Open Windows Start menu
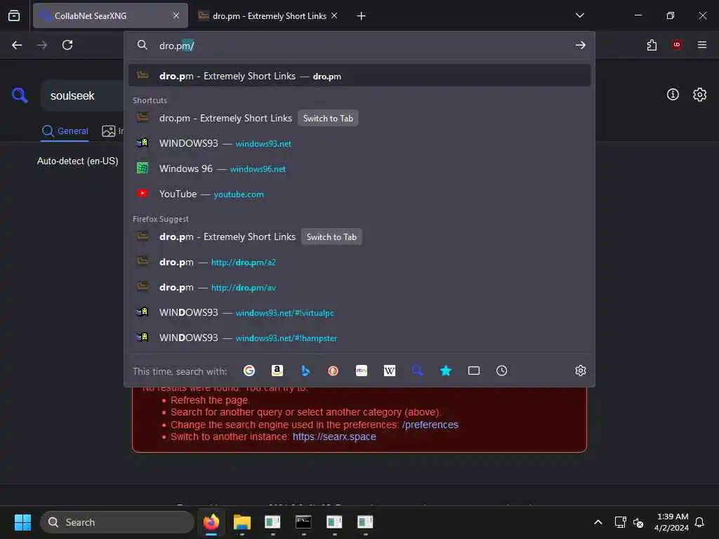This screenshot has height=539, width=719. point(22,522)
